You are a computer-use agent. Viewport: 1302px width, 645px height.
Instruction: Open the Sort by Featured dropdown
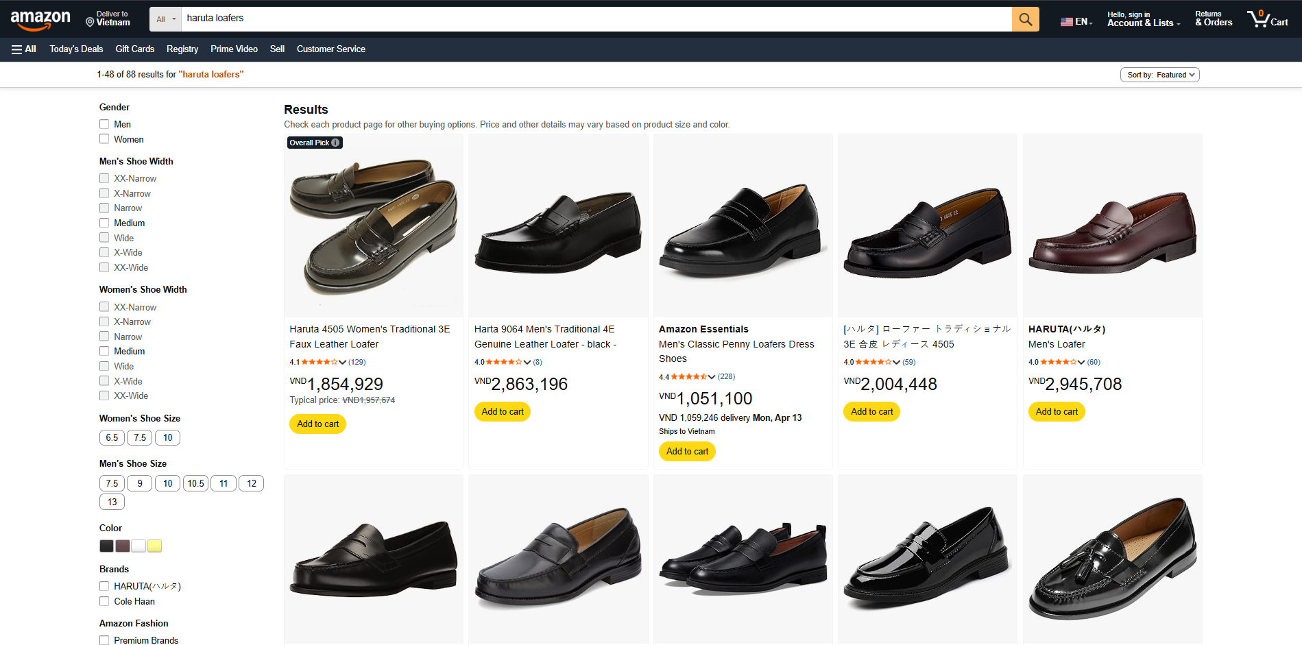tap(1159, 74)
